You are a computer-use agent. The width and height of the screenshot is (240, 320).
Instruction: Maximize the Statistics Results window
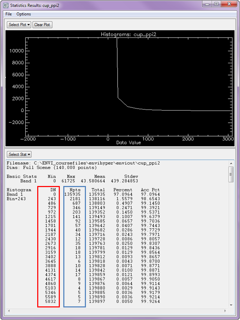(216, 4)
